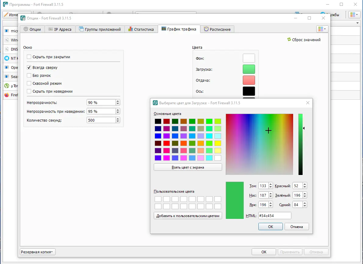Decrease "Непрозрачность при наведении" value
This screenshot has height=264, width=363.
118,113
